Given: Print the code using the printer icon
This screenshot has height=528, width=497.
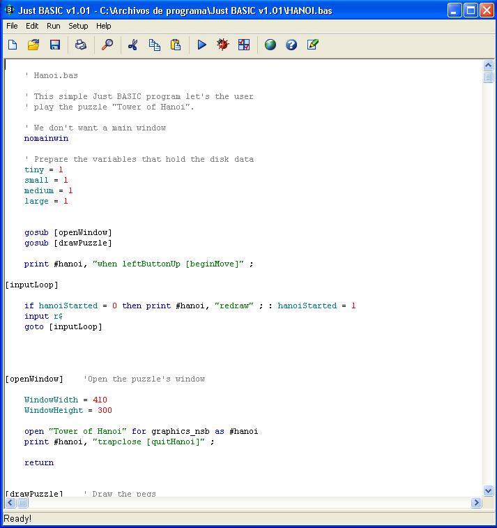Looking at the screenshot, I should coord(80,45).
